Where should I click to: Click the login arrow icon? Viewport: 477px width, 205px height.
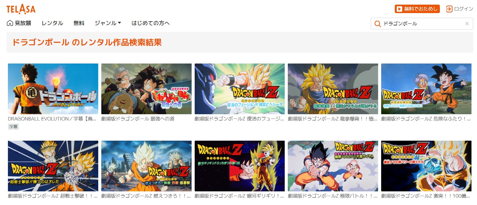[449, 9]
